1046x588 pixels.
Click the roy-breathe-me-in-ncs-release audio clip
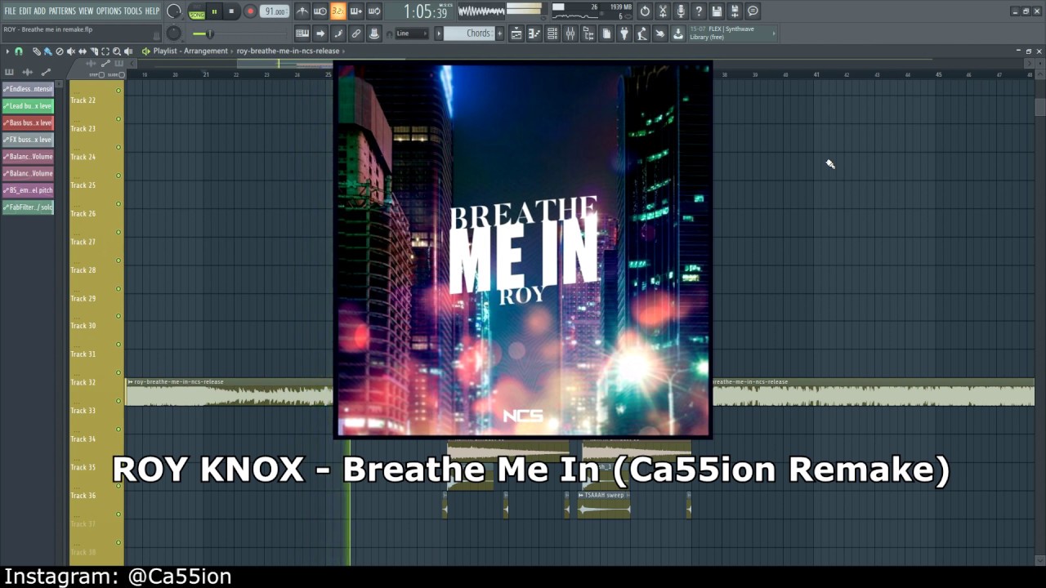tap(229, 392)
